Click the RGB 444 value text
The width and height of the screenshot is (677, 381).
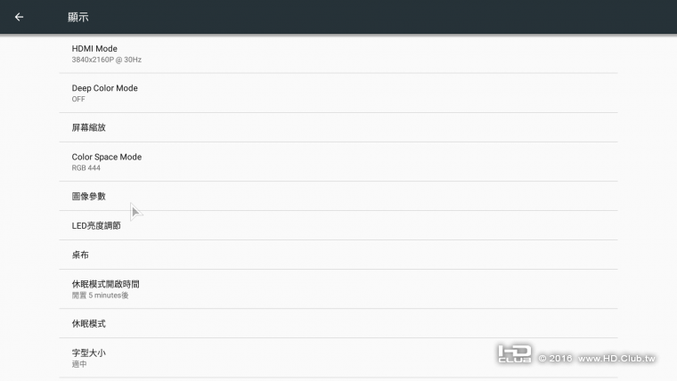pyautogui.click(x=86, y=167)
